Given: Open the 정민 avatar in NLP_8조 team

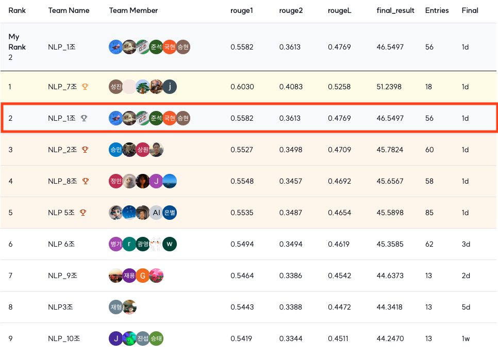Looking at the screenshot, I should [x=115, y=181].
